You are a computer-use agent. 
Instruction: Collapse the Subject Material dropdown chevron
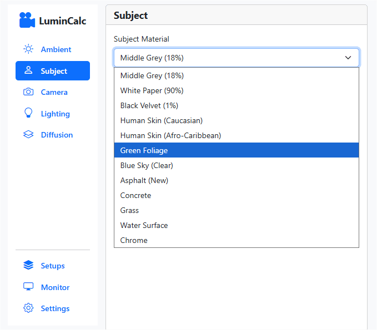[x=348, y=58]
